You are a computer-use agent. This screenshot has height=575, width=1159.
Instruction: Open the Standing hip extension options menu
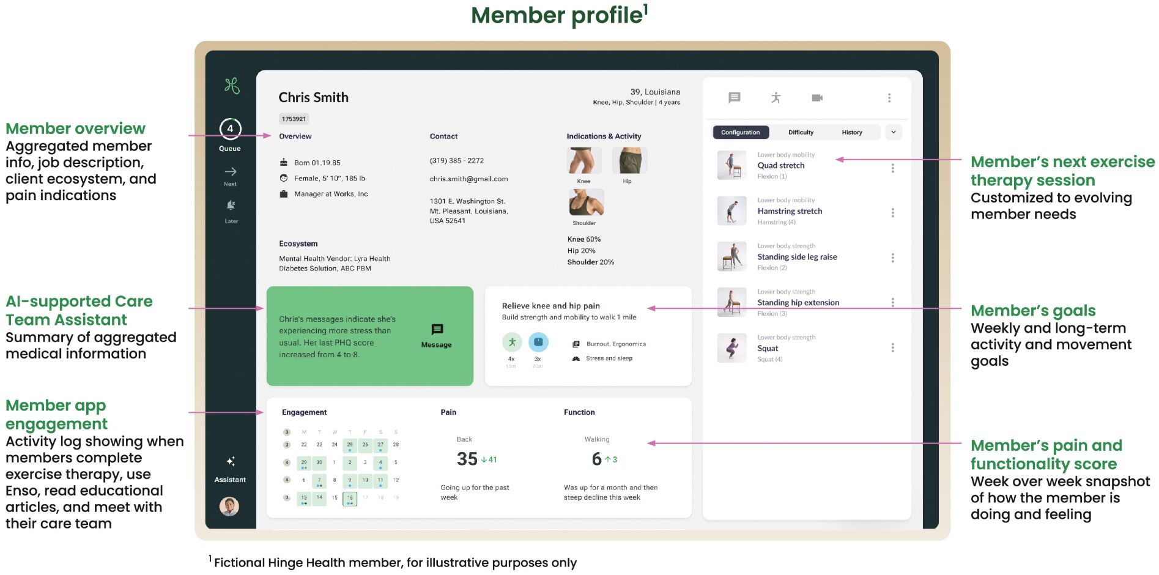[x=893, y=303]
